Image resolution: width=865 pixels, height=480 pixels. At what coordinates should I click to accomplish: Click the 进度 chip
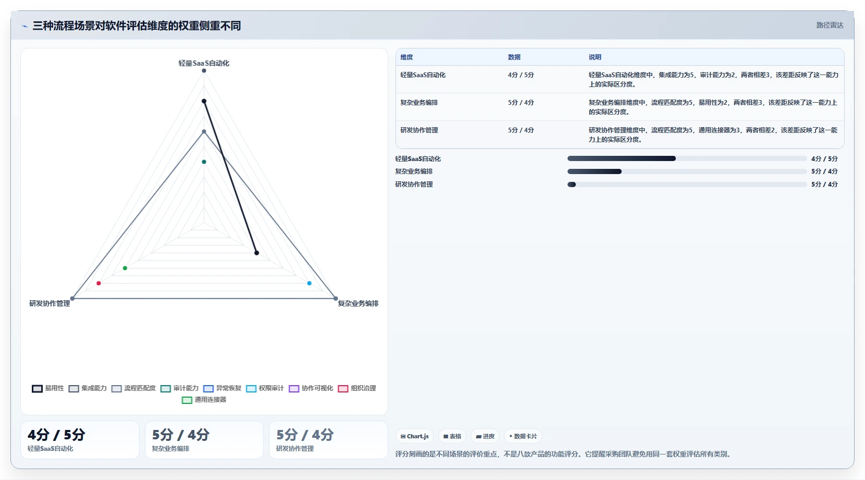[x=485, y=436]
